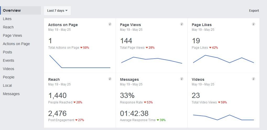Open the Last 7 days dropdown
267x130 pixels.
click(x=57, y=11)
